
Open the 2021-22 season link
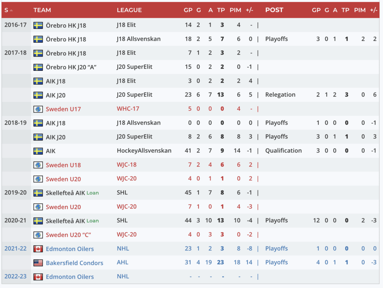pos(15,248)
